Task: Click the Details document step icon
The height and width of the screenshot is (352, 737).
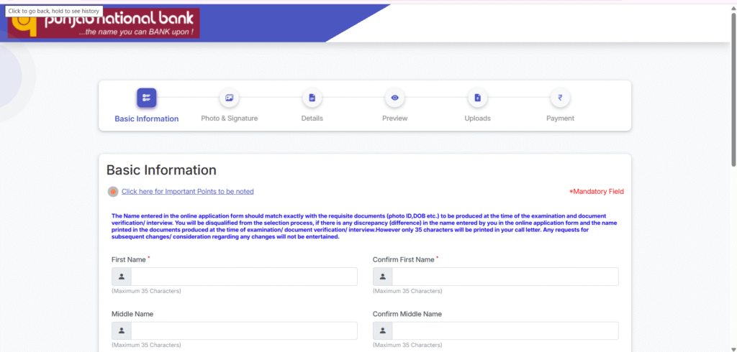Action: point(312,98)
